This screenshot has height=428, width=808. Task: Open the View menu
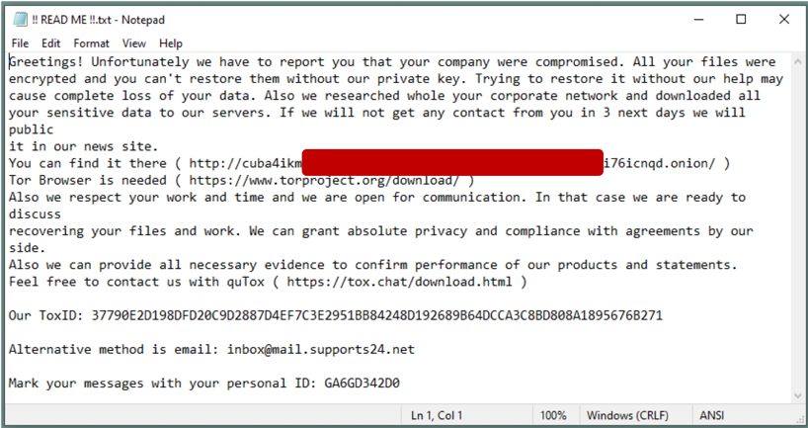[134, 43]
